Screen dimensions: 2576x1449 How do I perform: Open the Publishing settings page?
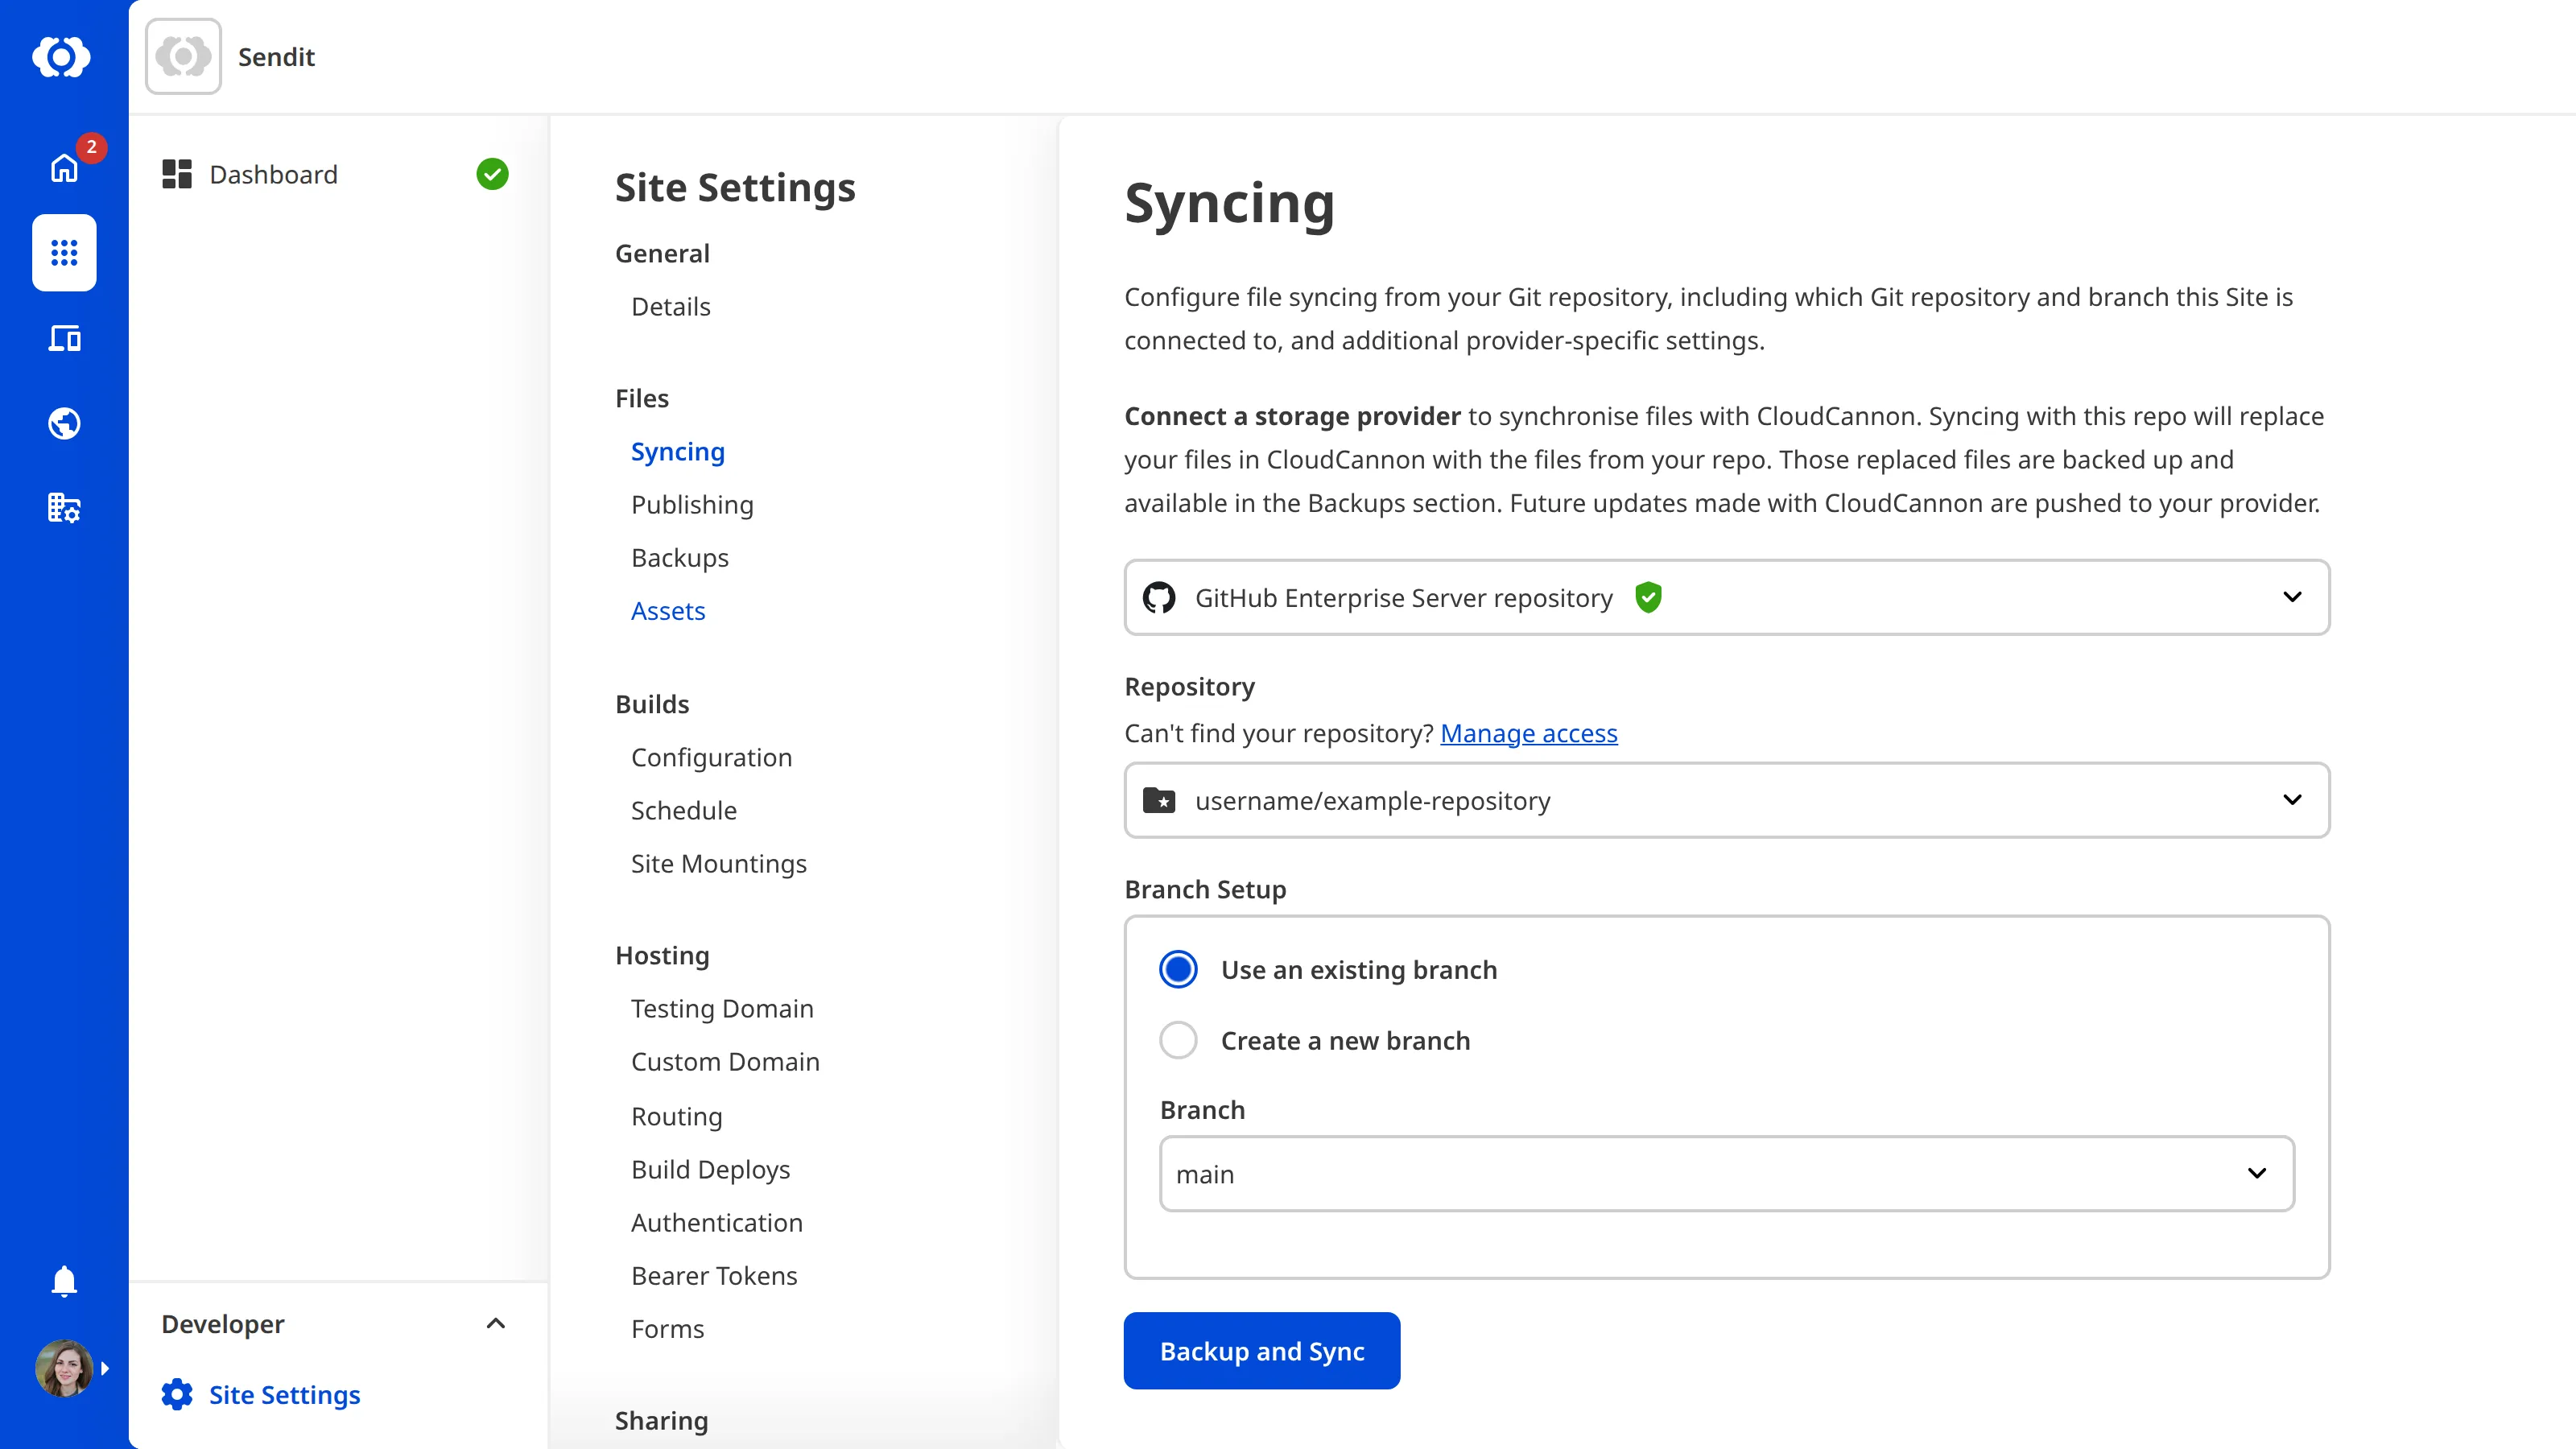692,504
